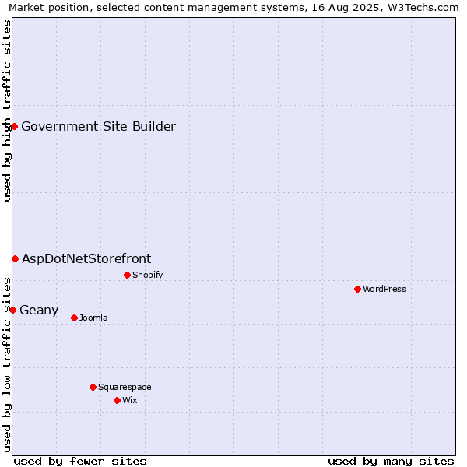Click the AspDotNetStorefront red data point

16,259
